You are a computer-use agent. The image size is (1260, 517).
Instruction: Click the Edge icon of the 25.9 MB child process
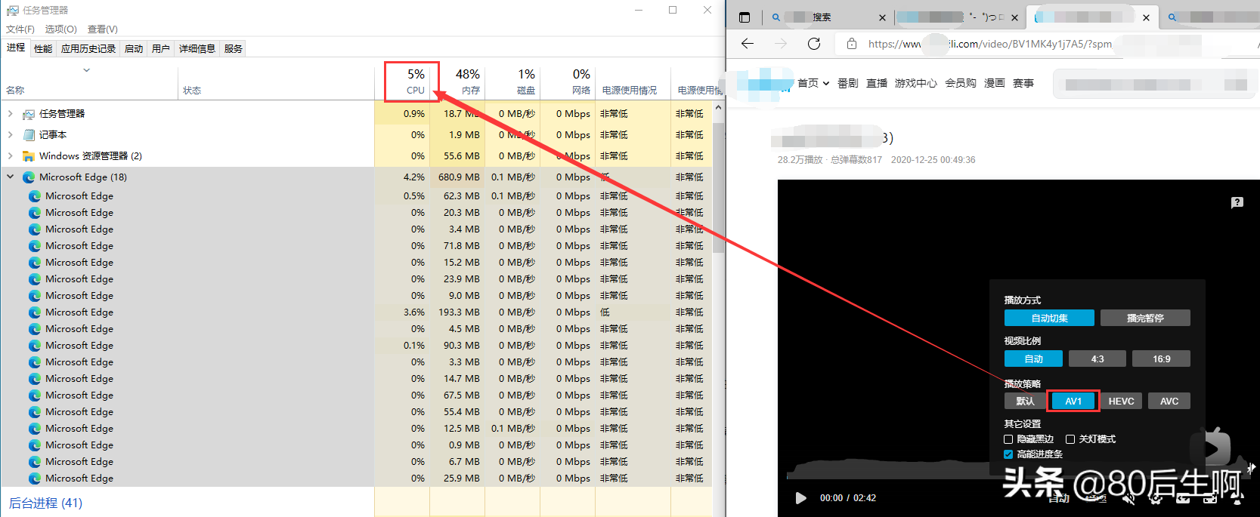pyautogui.click(x=35, y=479)
